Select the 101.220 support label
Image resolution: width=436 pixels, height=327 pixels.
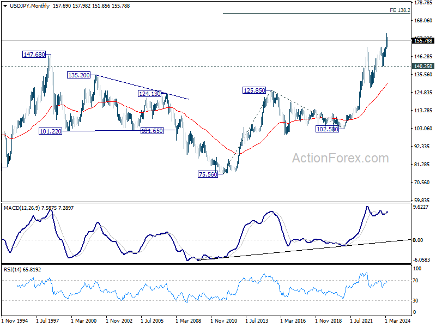pos(50,131)
